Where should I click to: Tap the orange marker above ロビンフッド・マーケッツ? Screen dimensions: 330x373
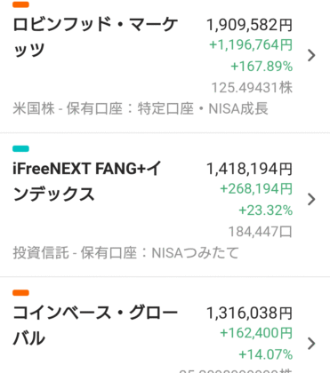click(x=20, y=4)
